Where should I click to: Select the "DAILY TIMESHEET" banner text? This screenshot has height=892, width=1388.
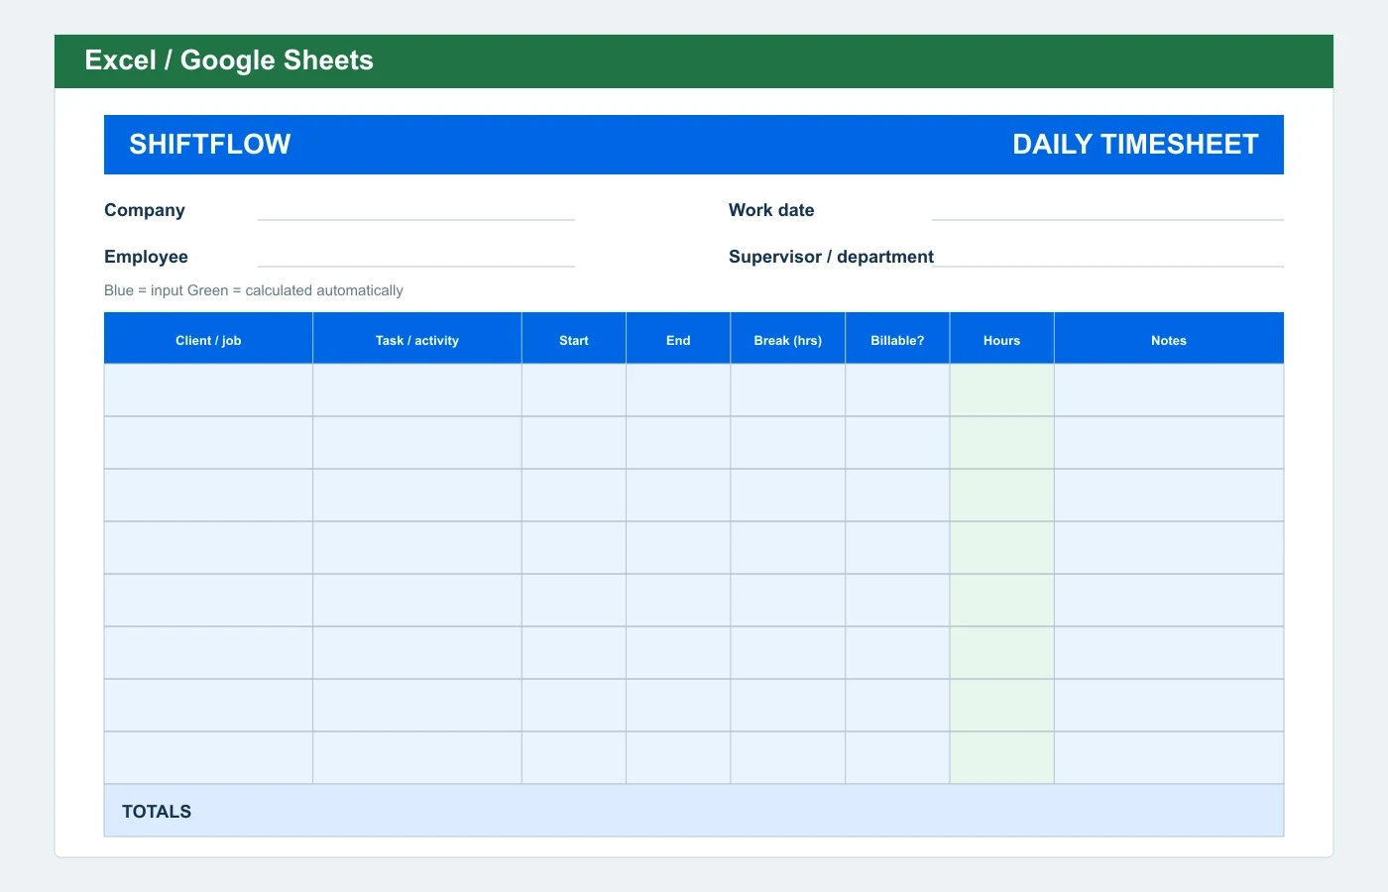pyautogui.click(x=1135, y=145)
